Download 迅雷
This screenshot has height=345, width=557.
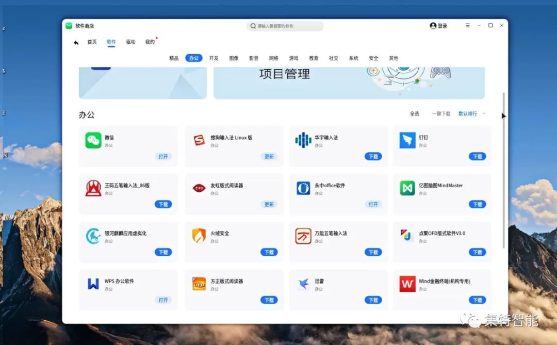tap(373, 300)
